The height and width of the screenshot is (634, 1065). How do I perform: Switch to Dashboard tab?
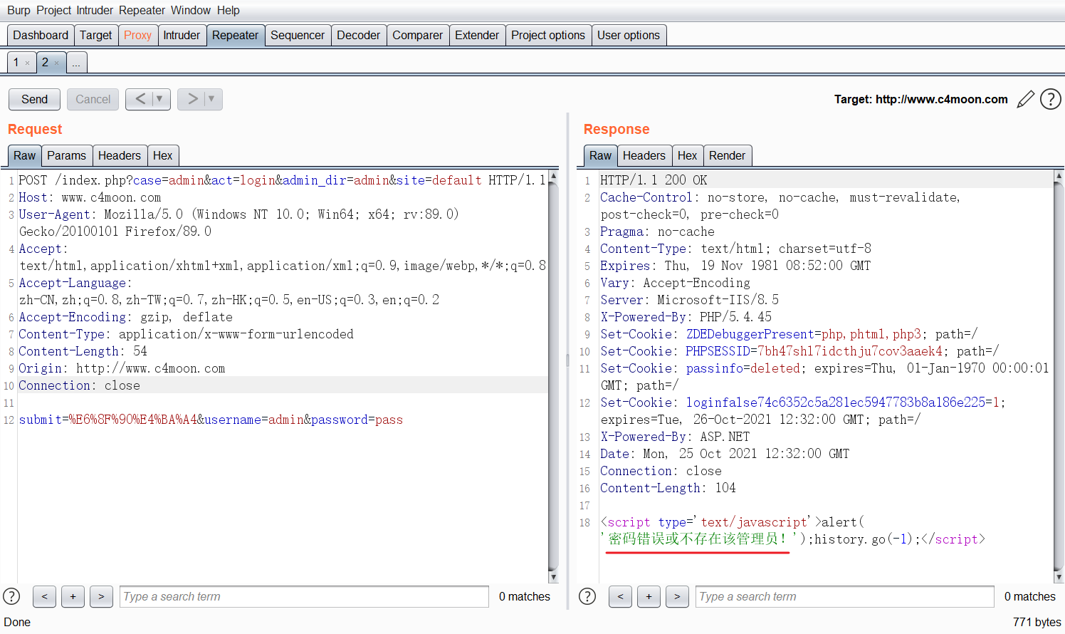click(41, 35)
